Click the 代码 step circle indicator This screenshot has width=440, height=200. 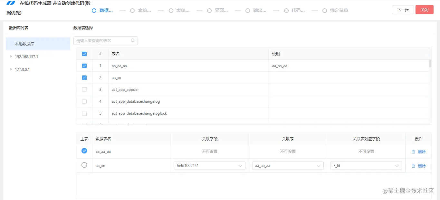tap(286, 10)
